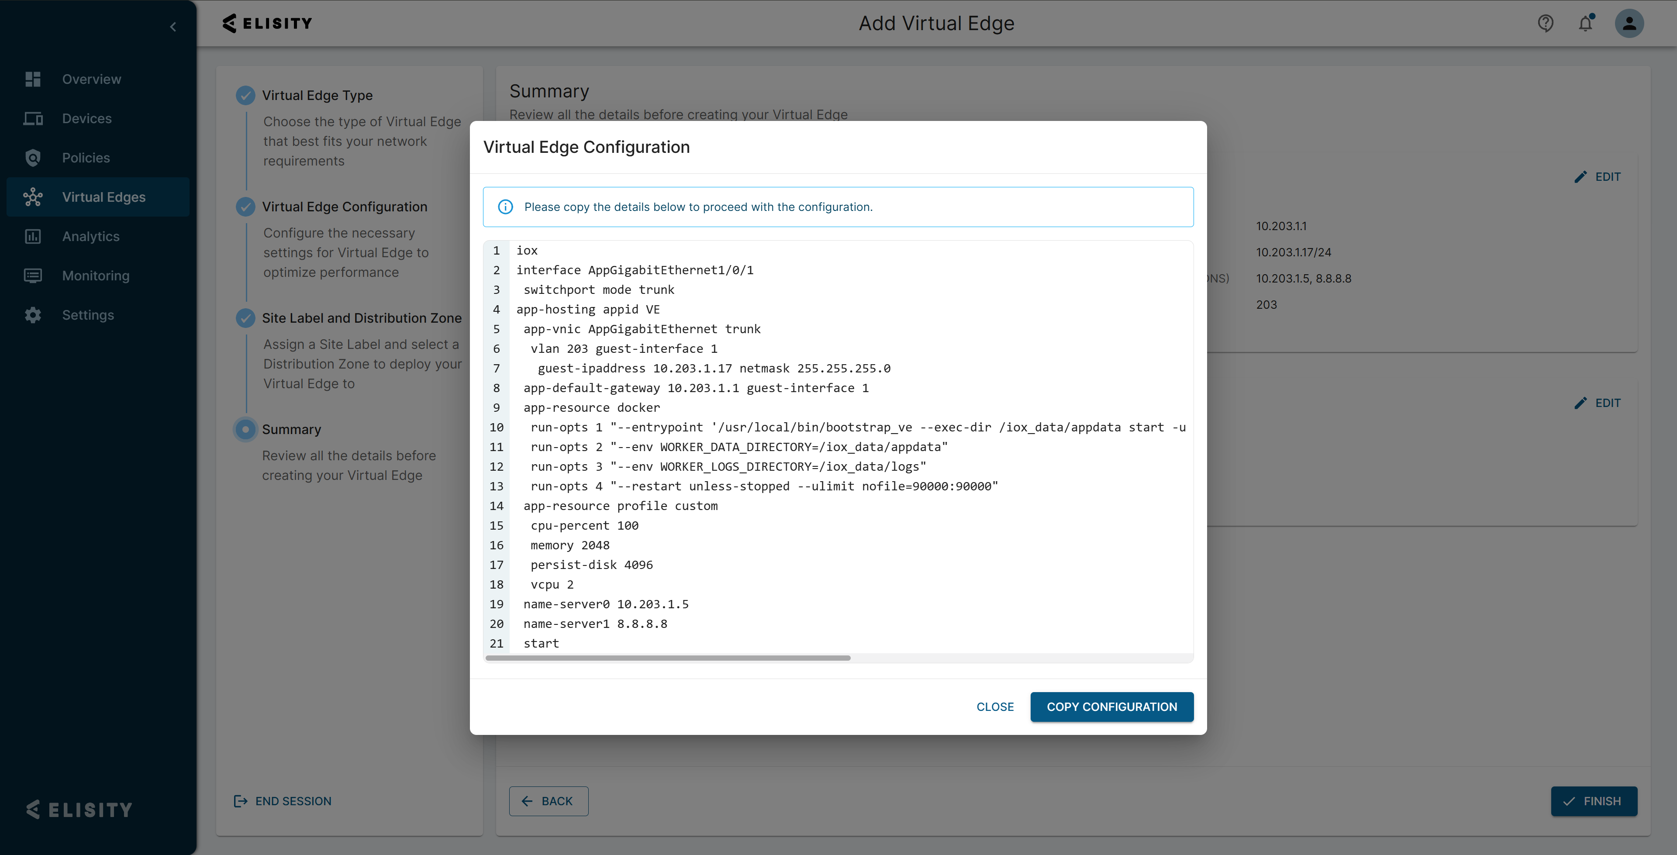The image size is (1677, 855).
Task: Click the Elisity logo in header
Action: 267,24
